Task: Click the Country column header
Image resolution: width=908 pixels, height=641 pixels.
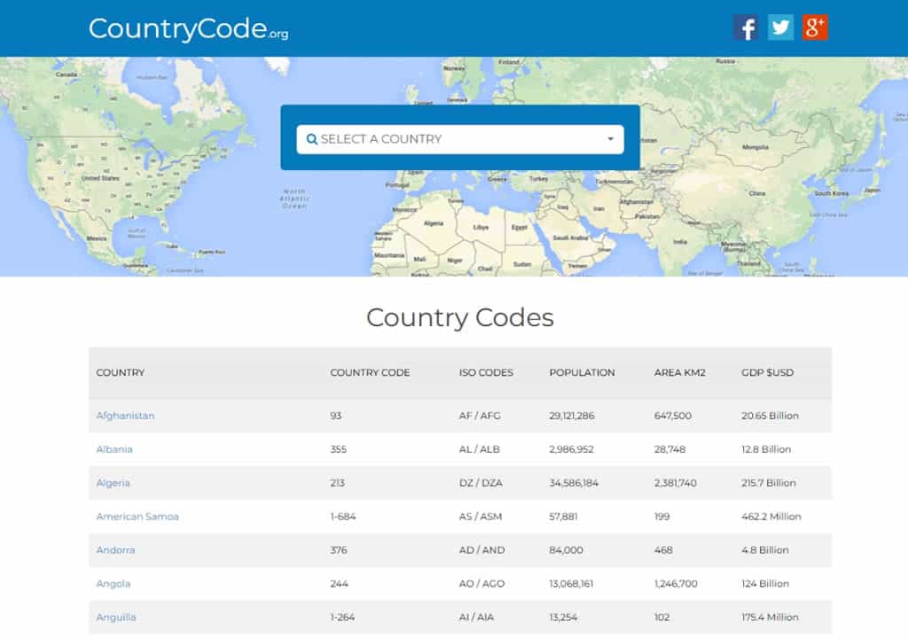Action: coord(121,373)
